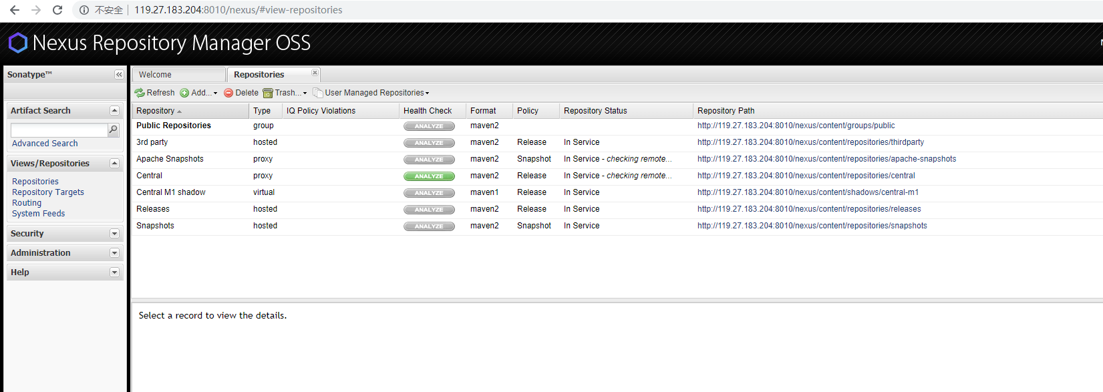1103x392 pixels.
Task: Open the Trash... menu
Action: coord(285,93)
